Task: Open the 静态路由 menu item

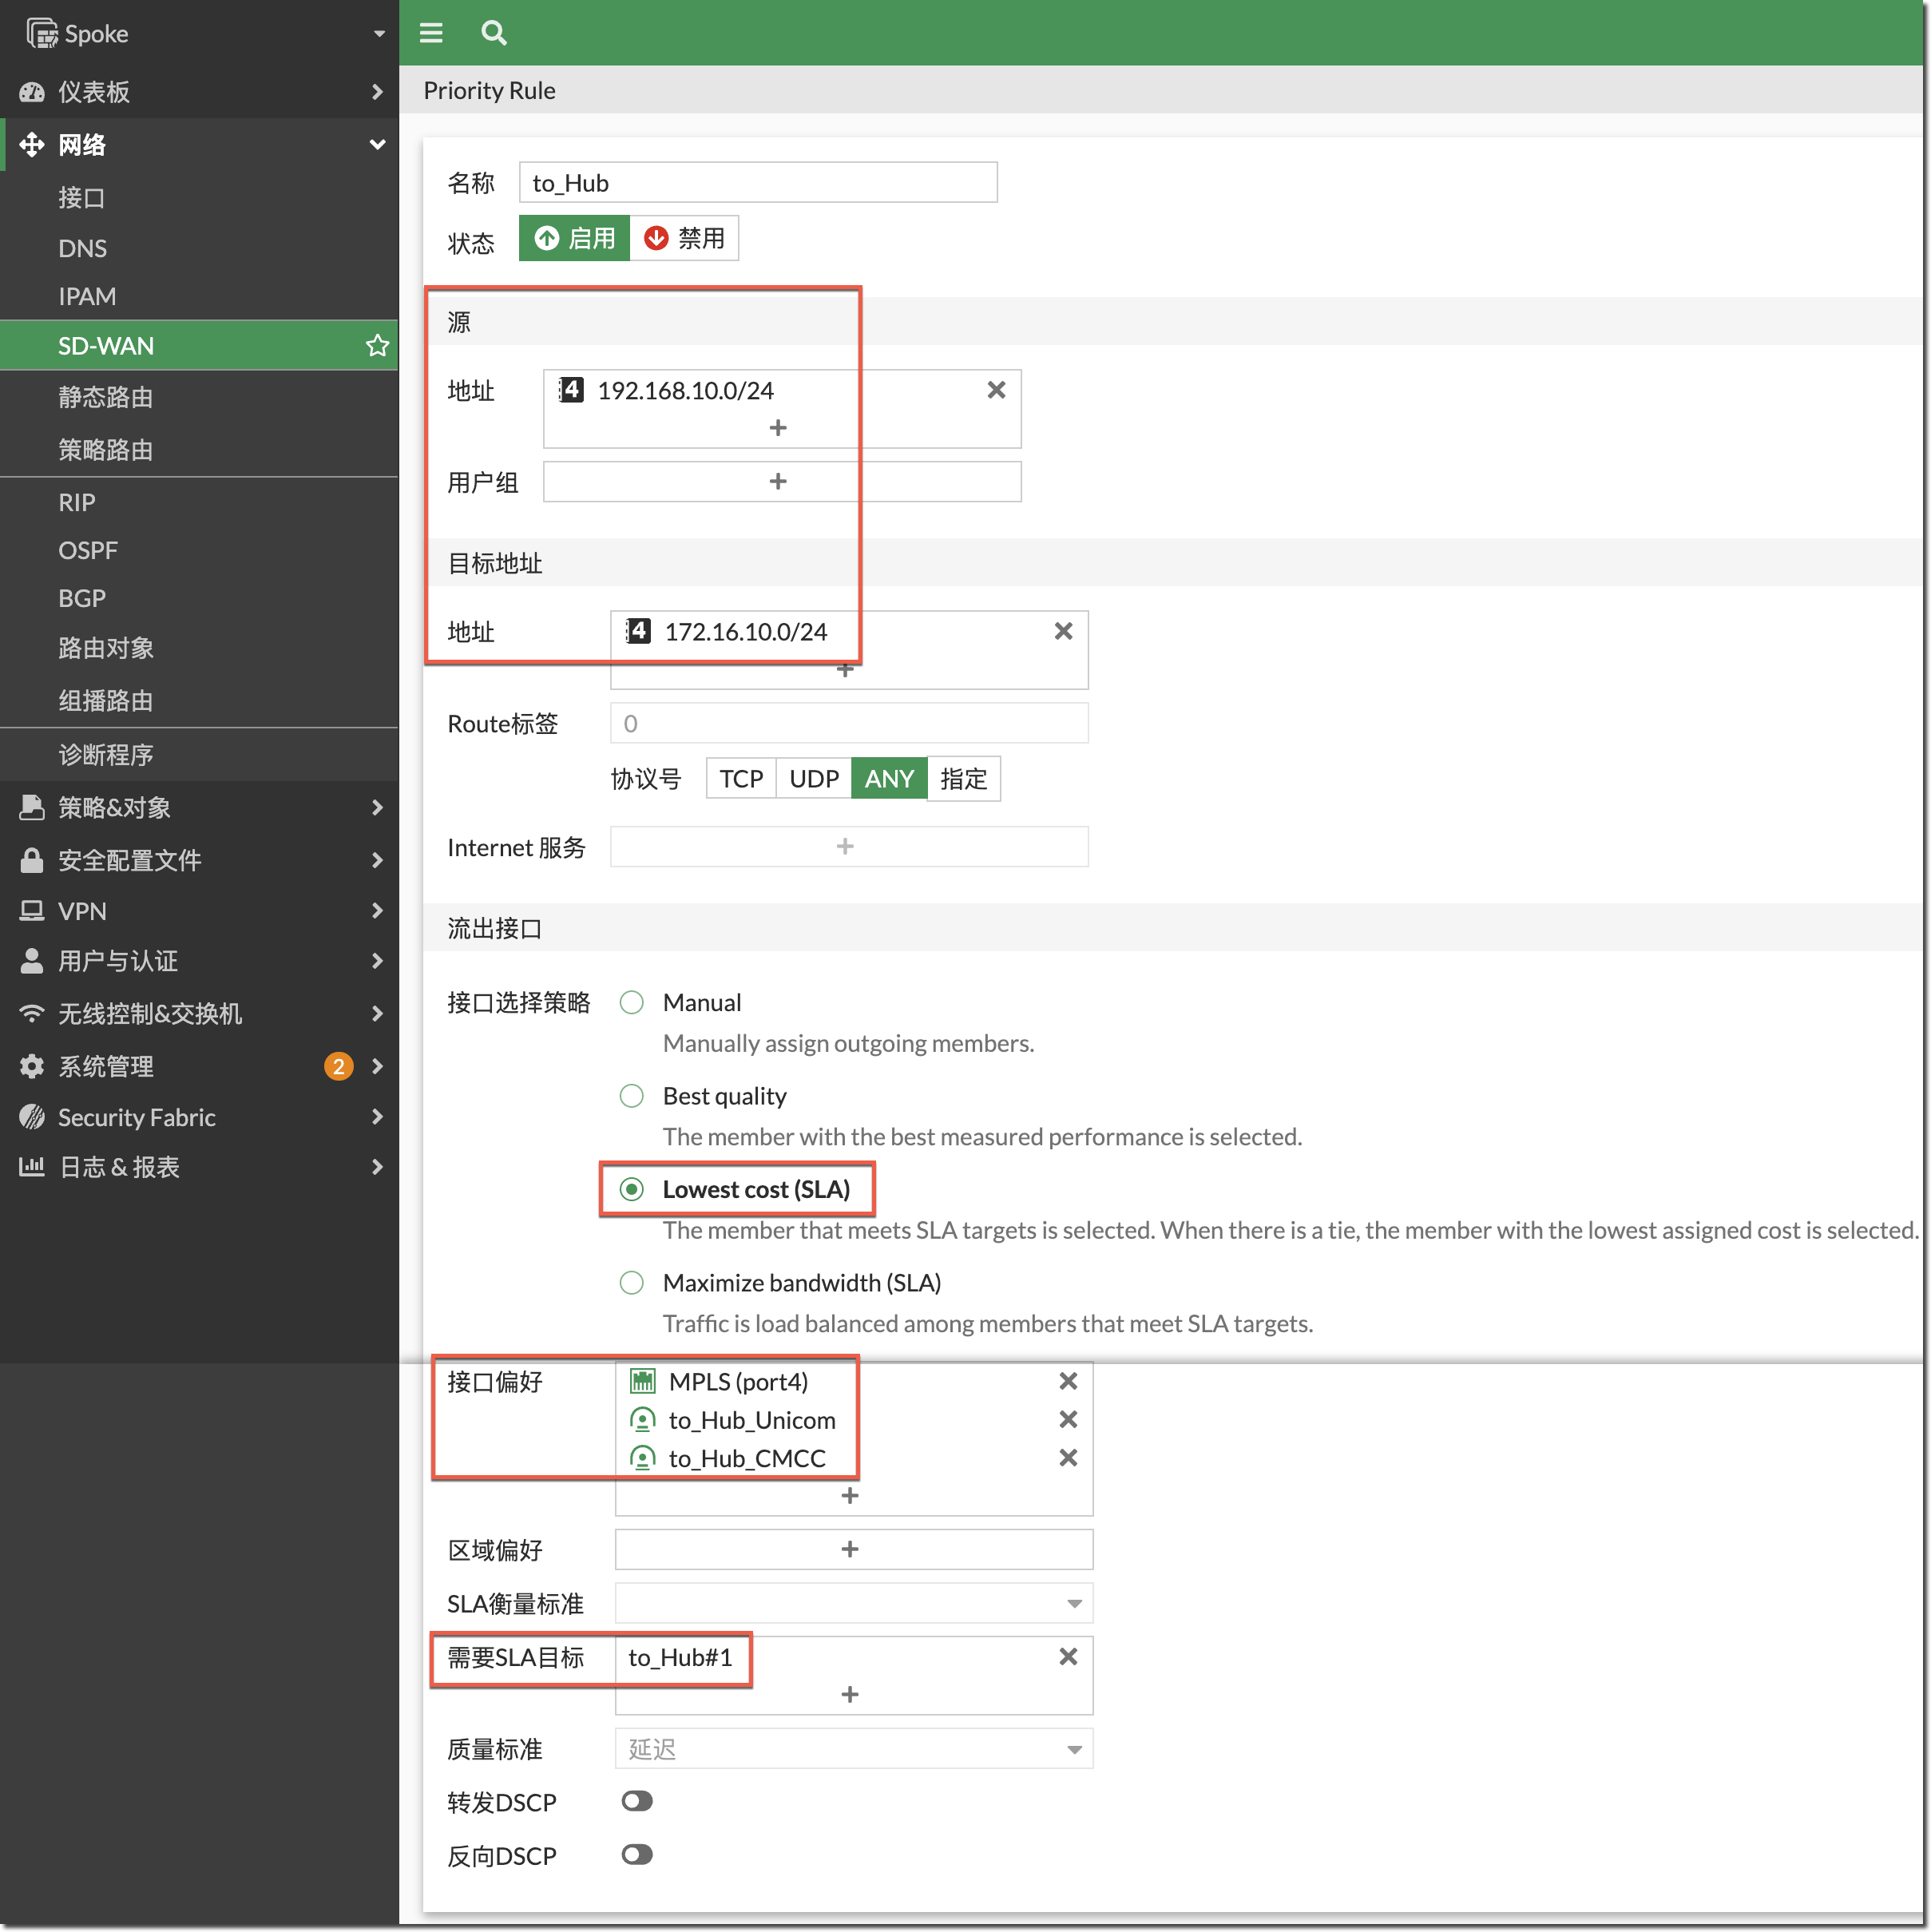Action: 105,398
